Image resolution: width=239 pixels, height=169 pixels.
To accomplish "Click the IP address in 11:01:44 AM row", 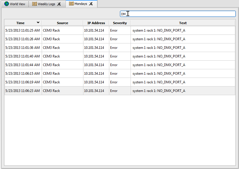I will coord(94,65).
